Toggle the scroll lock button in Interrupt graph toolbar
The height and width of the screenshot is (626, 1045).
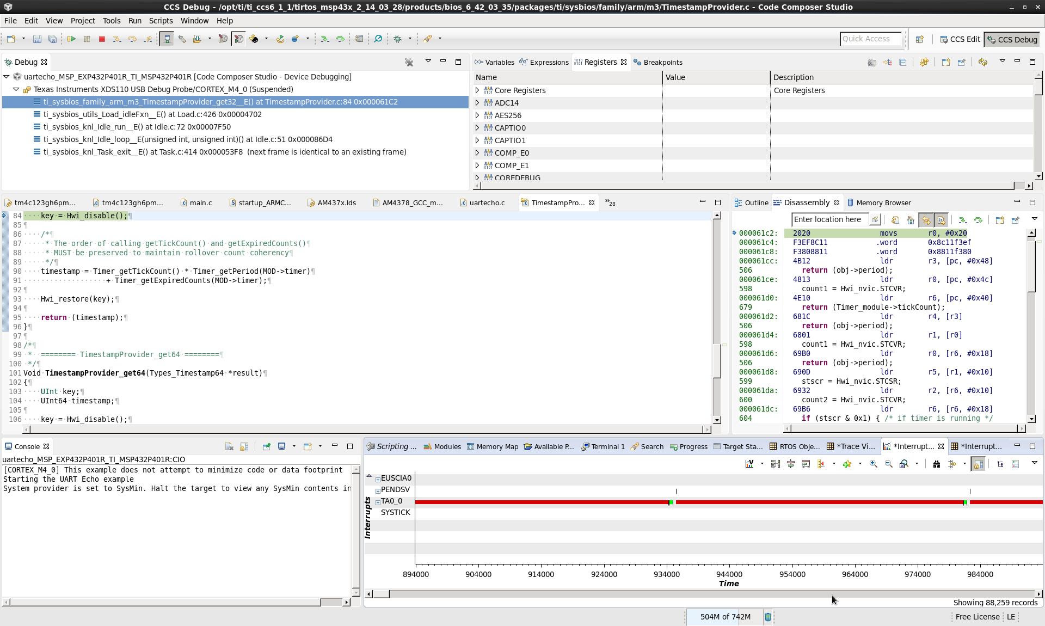tap(978, 464)
